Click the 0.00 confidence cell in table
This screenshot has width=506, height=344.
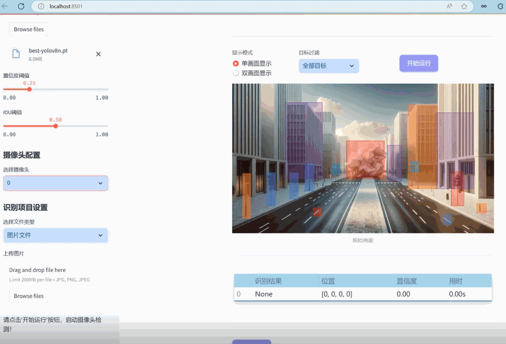click(403, 294)
